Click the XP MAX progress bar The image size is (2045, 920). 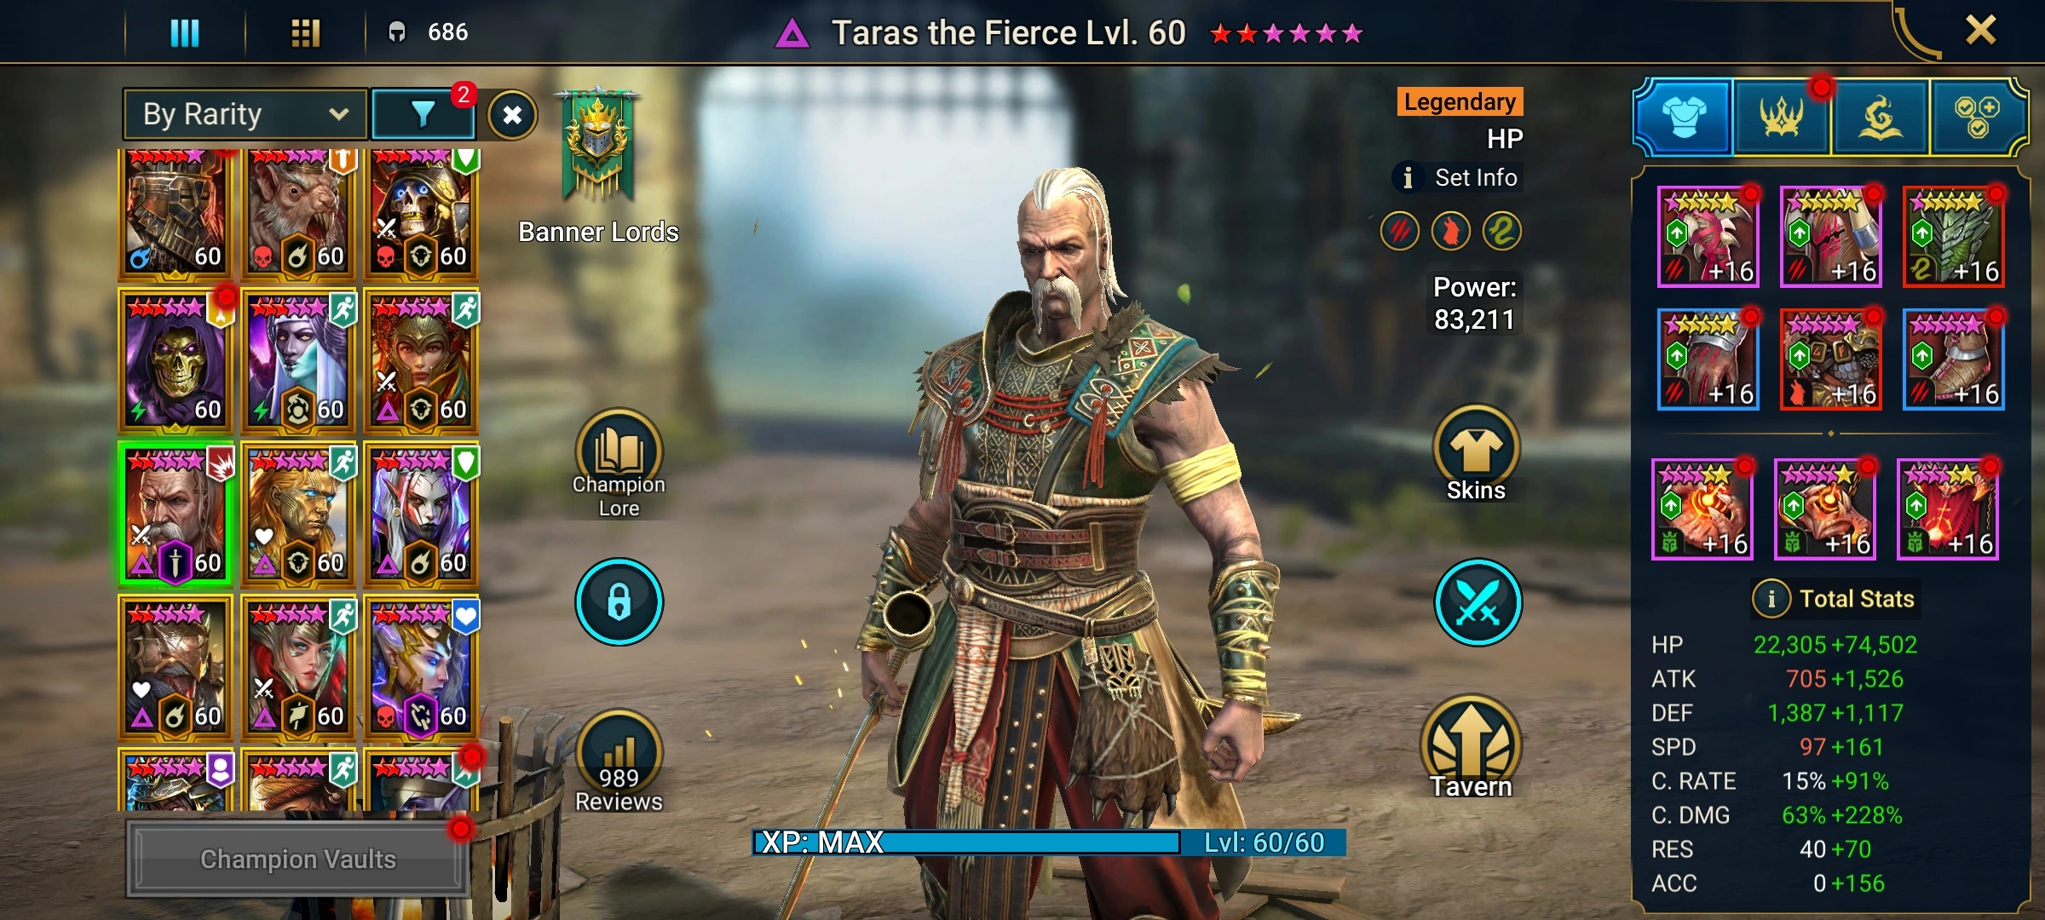(1049, 842)
